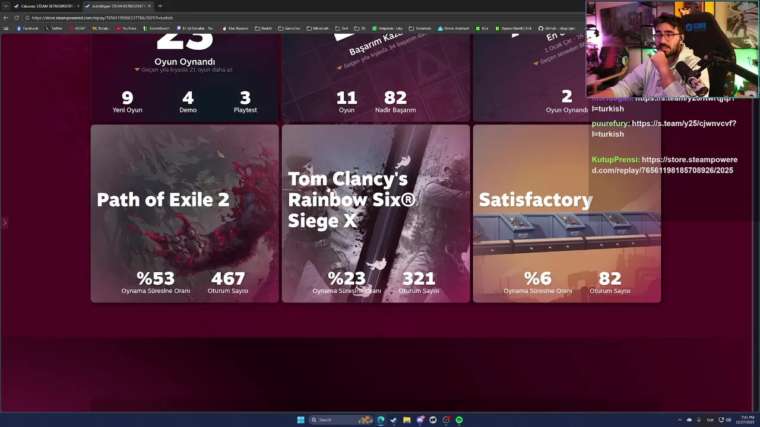Open Microsoft Edge from the taskbar
This screenshot has width=760, height=427.
(381, 420)
